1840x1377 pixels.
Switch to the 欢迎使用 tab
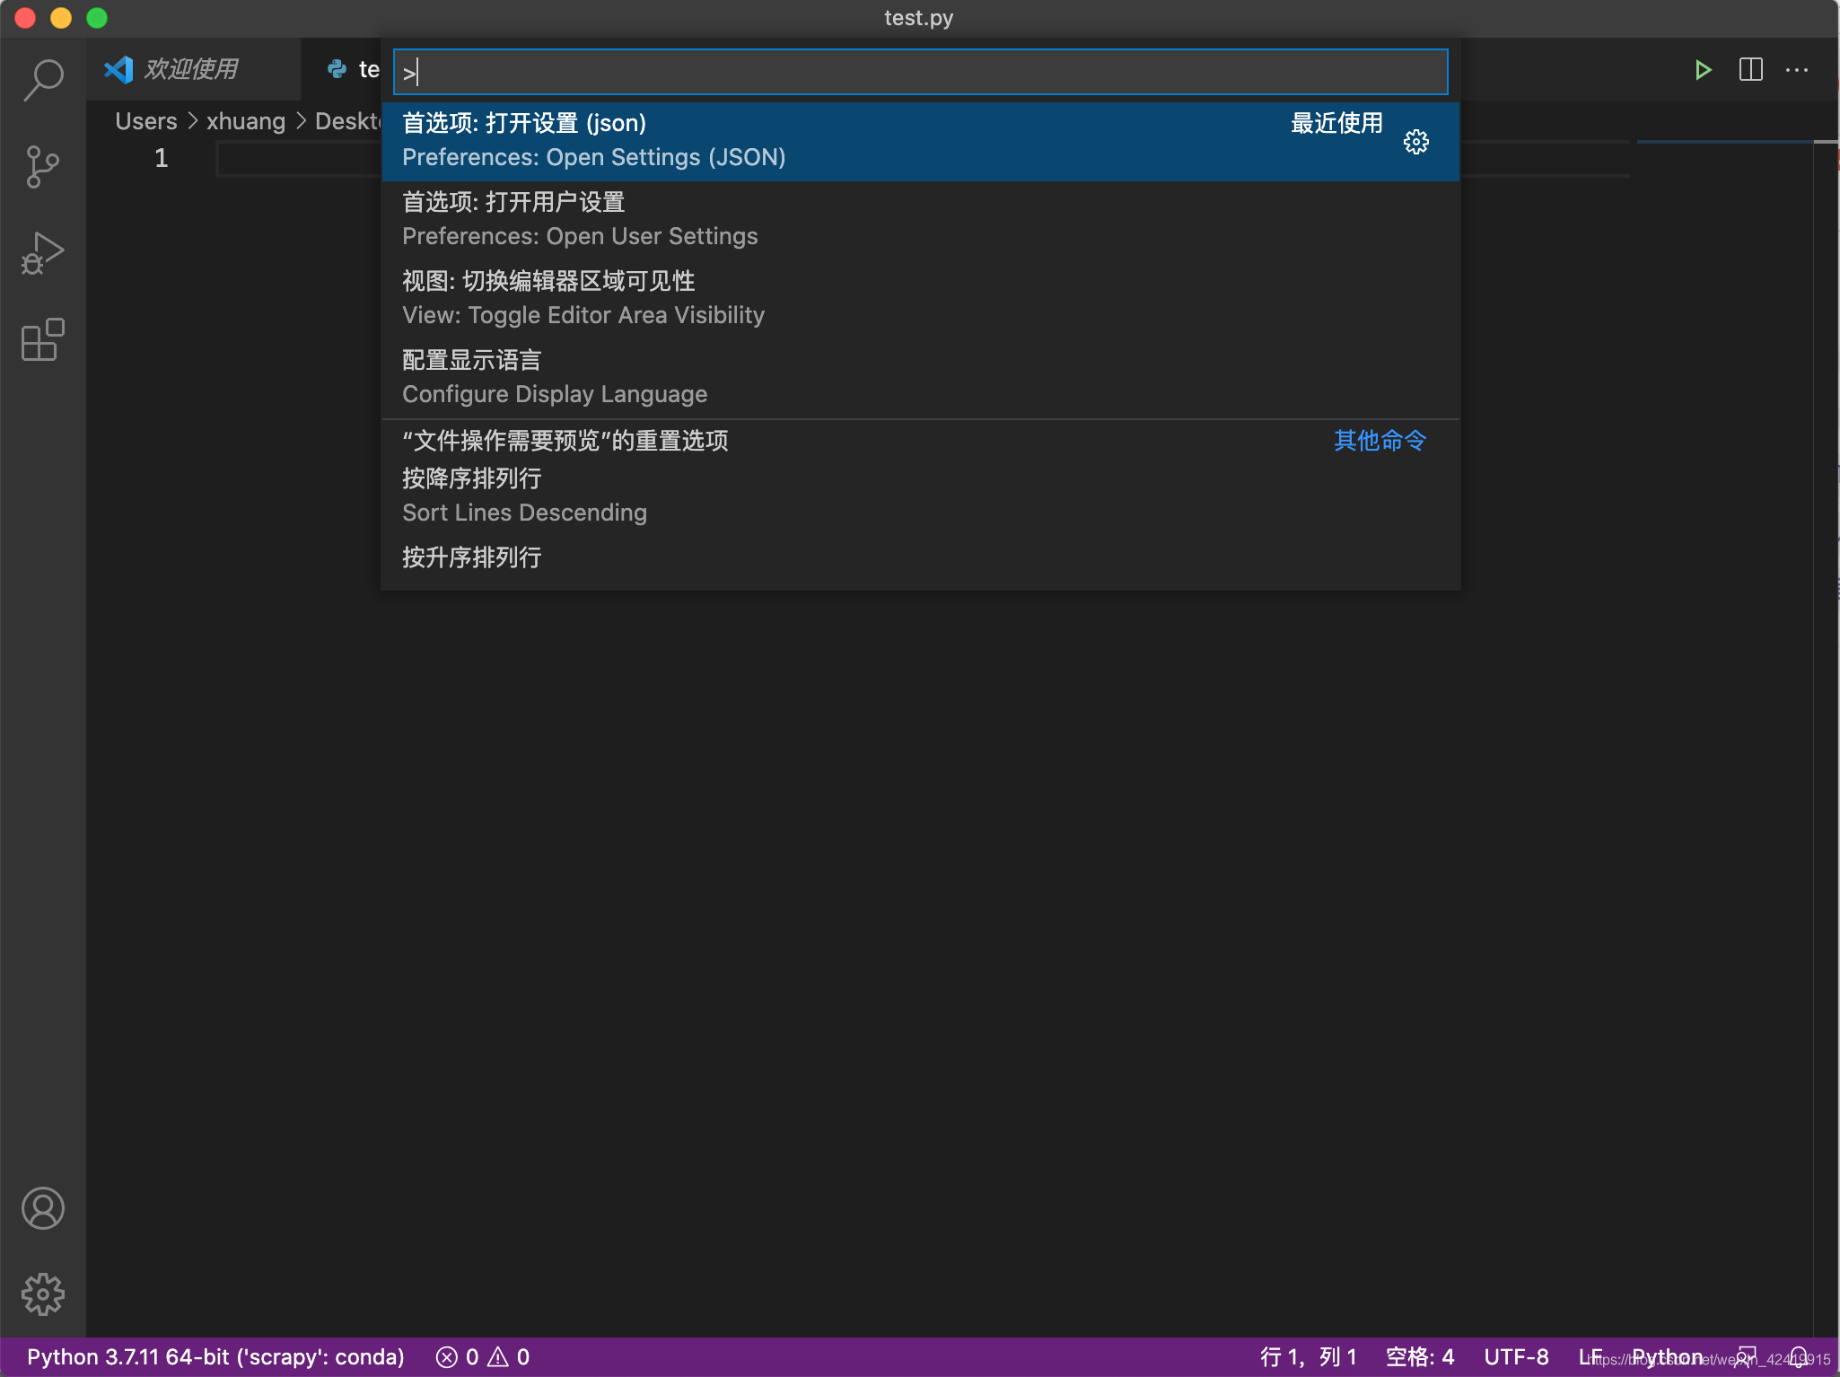point(191,69)
